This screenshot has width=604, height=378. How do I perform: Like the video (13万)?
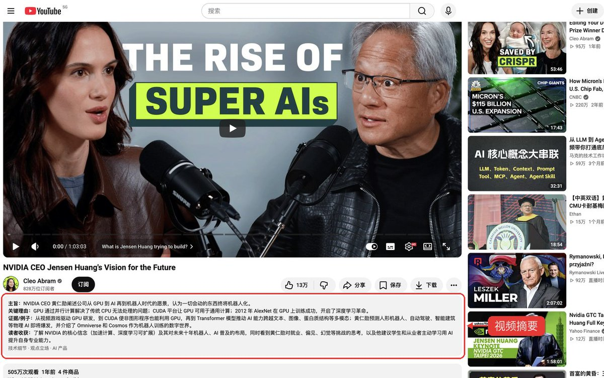tap(296, 285)
